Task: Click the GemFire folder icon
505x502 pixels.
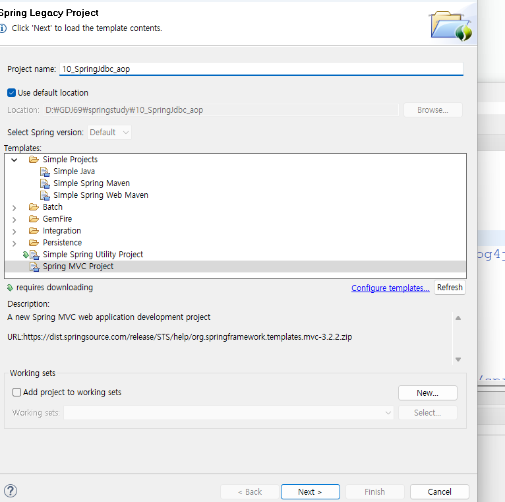Action: [34, 219]
